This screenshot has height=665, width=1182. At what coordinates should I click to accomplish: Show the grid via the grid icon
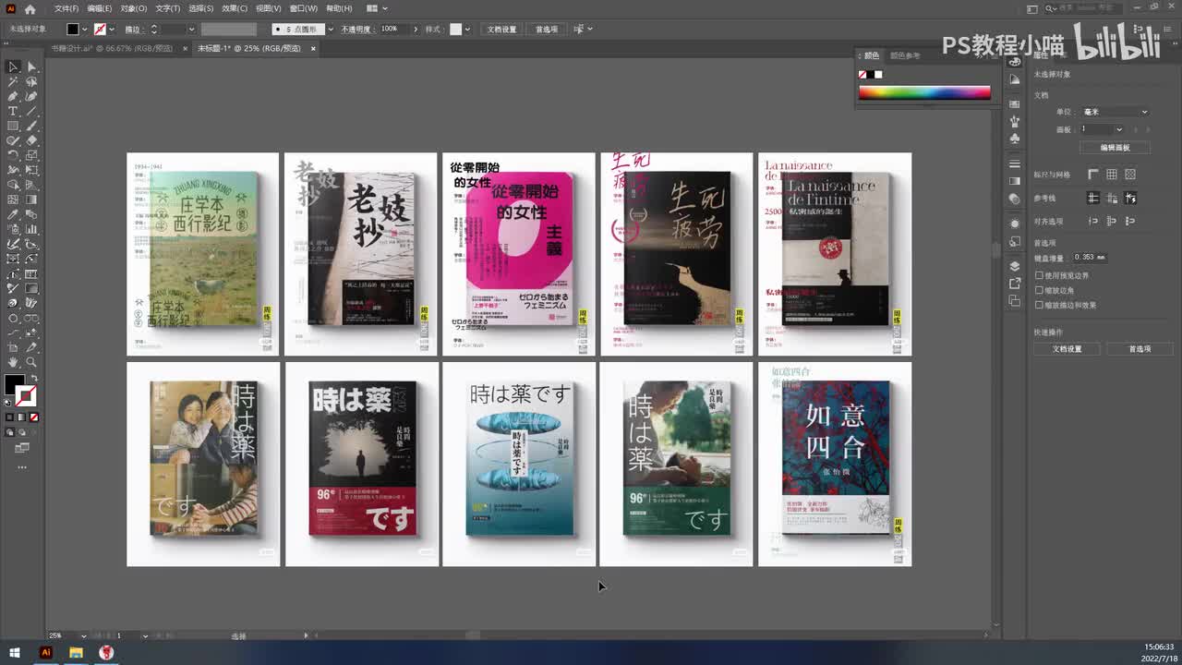[1112, 175]
